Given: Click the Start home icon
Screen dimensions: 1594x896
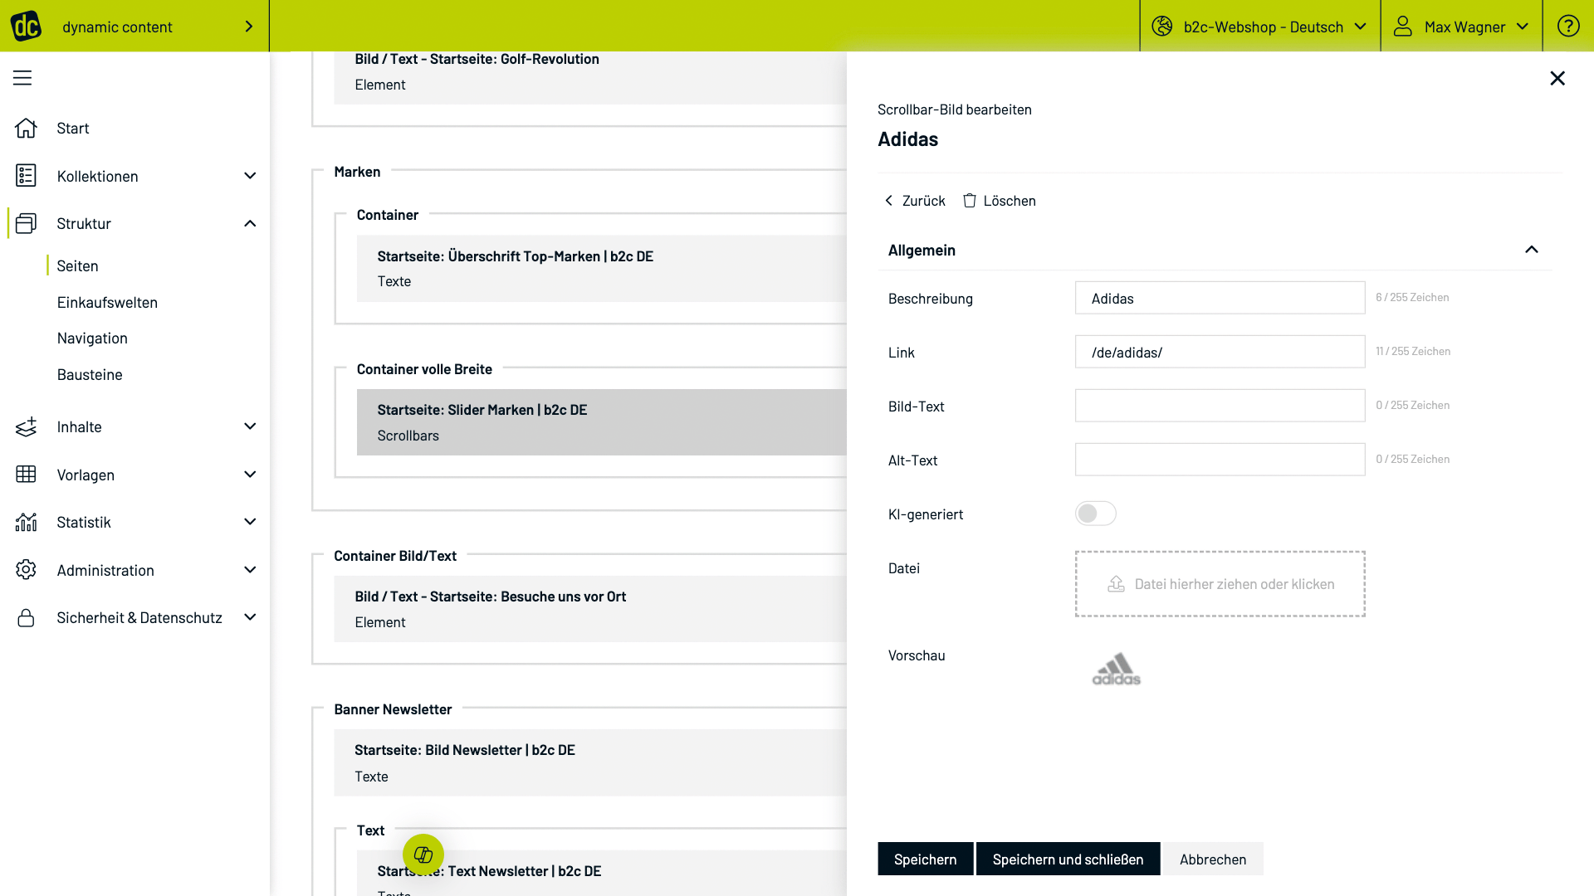Looking at the screenshot, I should click(x=26, y=128).
